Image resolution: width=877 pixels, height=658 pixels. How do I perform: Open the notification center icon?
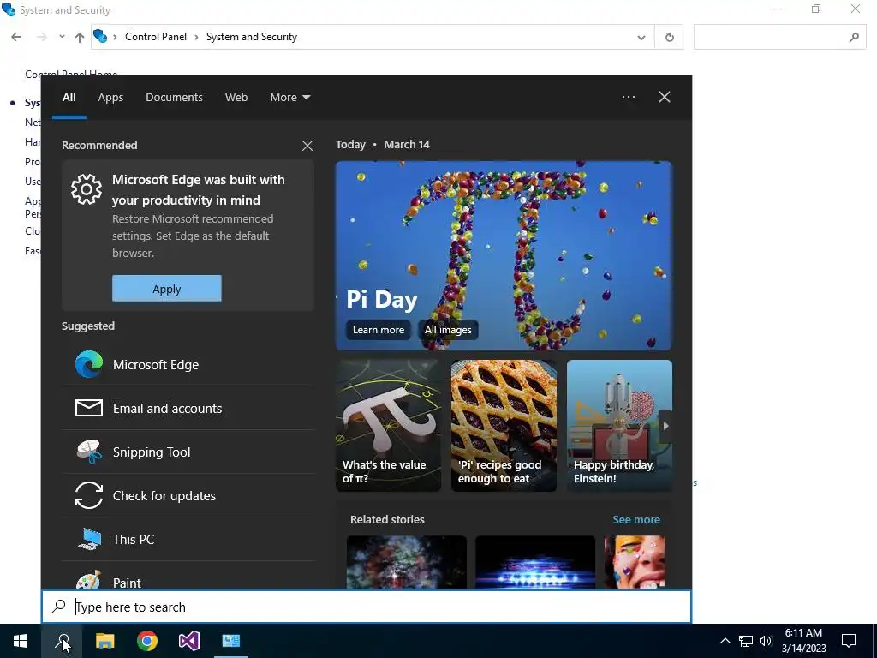click(849, 641)
